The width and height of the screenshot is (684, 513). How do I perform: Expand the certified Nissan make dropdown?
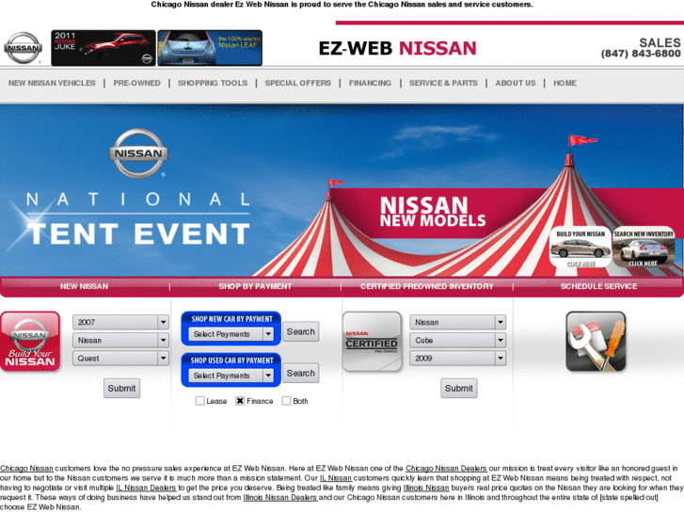457,322
